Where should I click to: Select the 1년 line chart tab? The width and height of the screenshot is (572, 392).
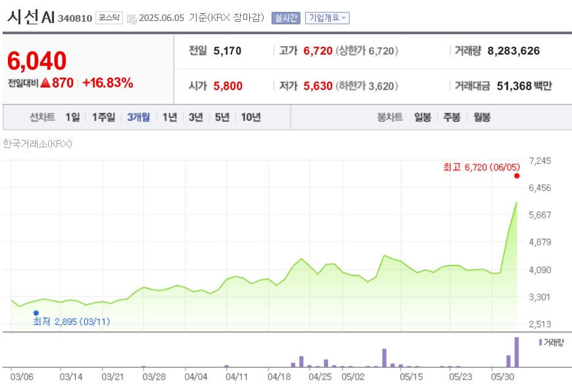pyautogui.click(x=170, y=117)
